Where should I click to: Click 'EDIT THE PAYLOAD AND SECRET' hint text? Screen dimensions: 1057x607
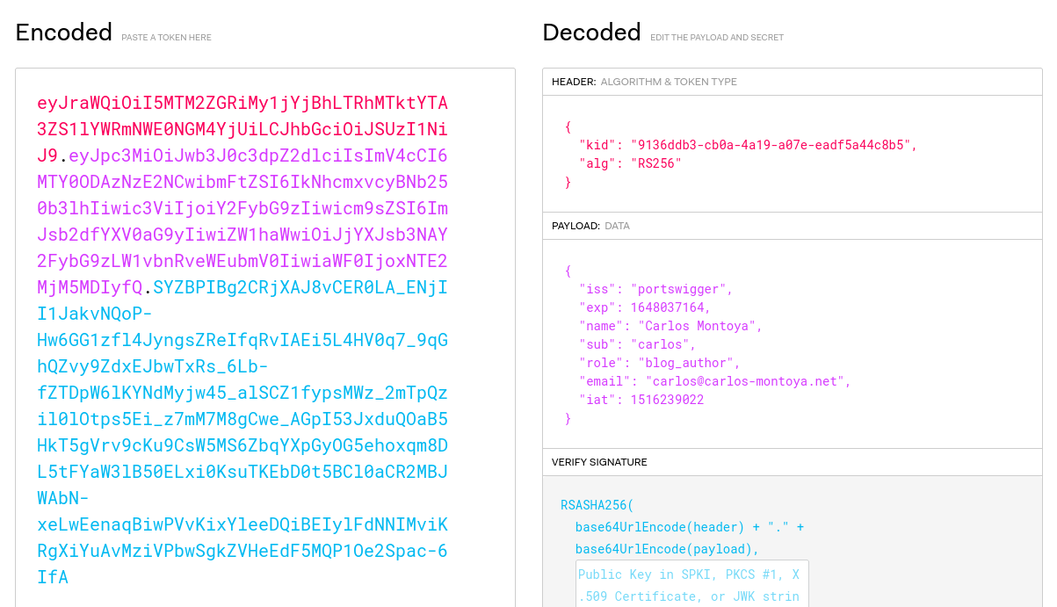click(x=717, y=38)
